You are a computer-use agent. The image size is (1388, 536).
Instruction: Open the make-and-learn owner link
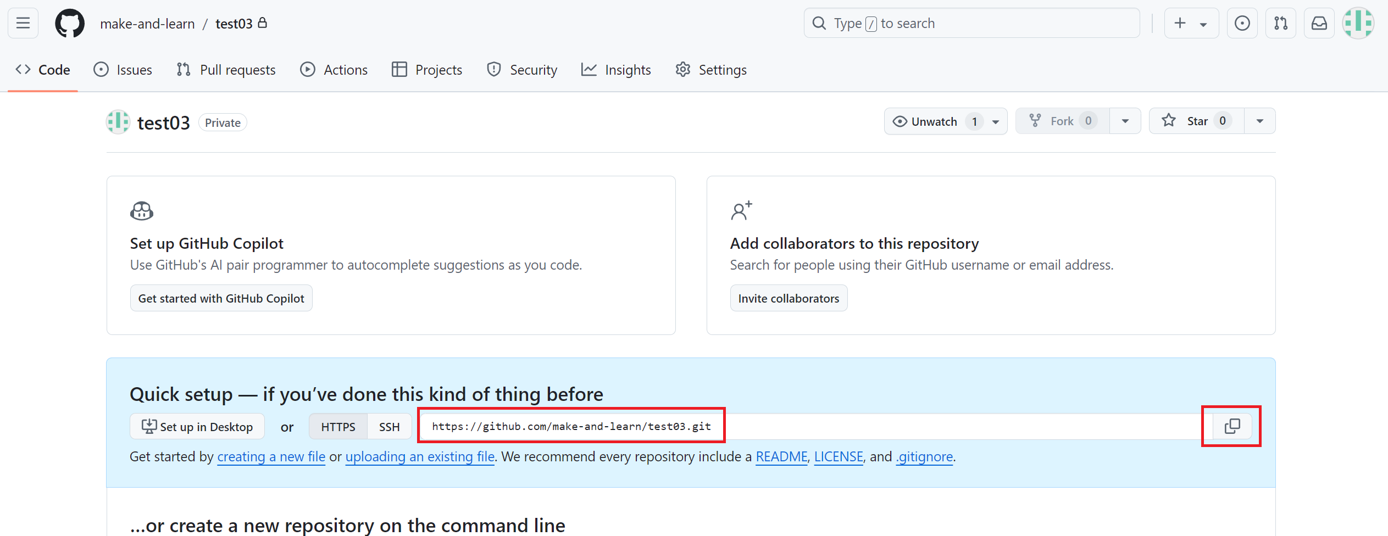(x=147, y=24)
